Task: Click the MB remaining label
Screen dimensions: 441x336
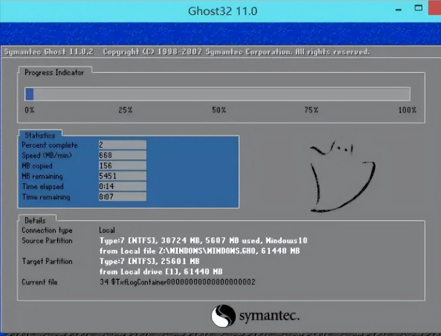Action: (x=42, y=176)
